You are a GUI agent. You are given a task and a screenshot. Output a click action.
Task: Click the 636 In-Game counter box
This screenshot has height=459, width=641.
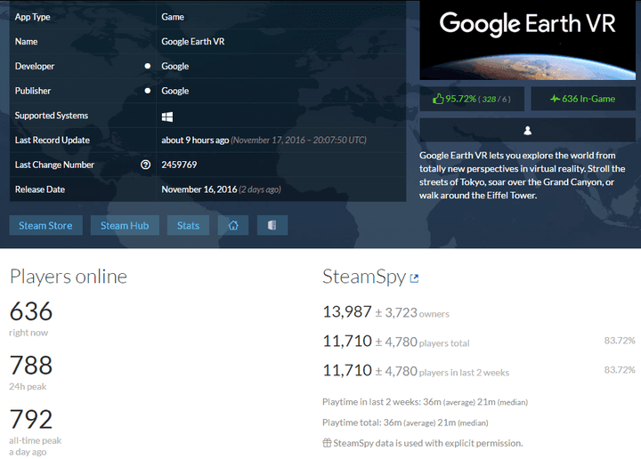tap(583, 99)
